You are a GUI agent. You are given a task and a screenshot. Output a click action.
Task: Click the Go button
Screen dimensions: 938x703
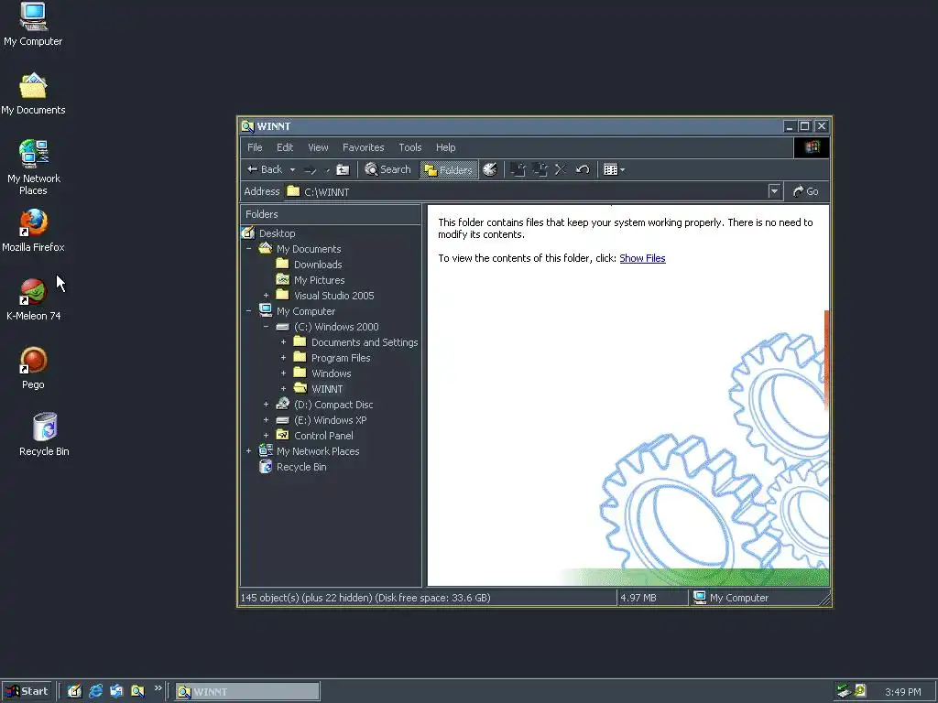806,191
